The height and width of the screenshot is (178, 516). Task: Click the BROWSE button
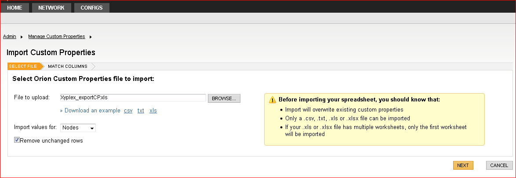click(x=224, y=98)
